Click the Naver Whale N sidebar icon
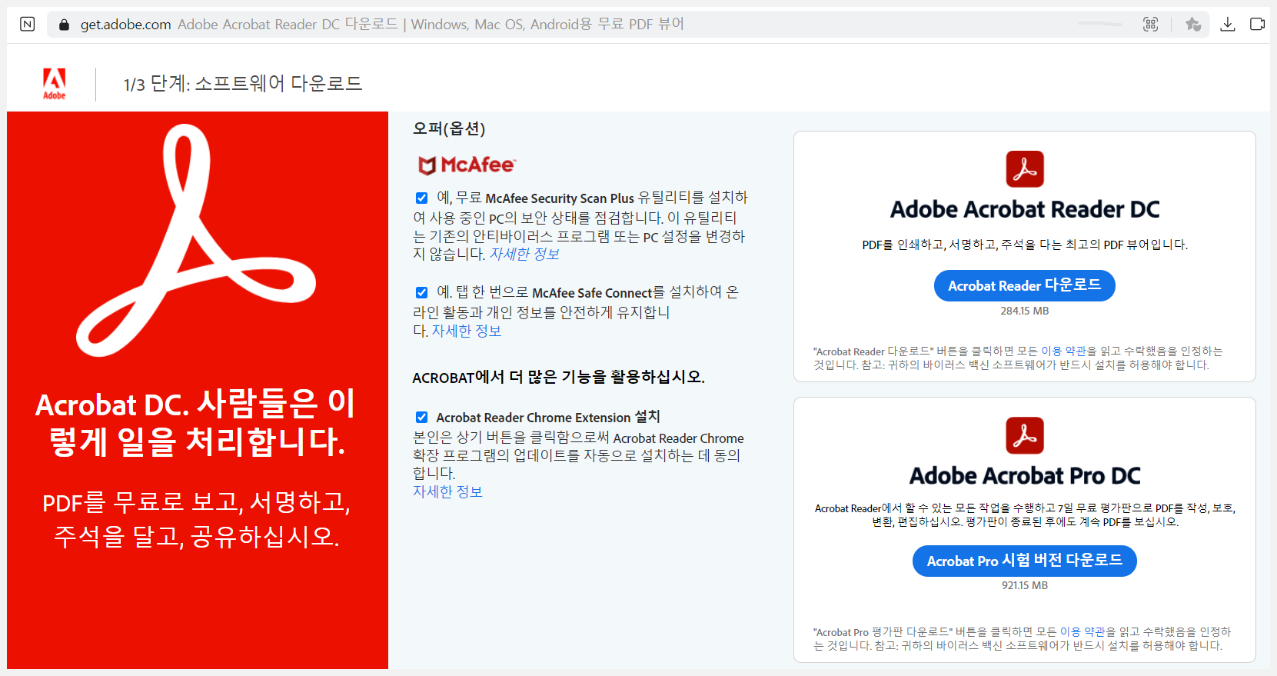 coord(27,24)
